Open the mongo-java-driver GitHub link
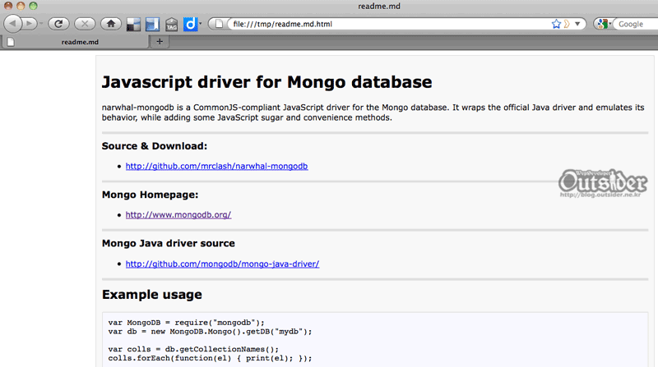Viewport: 658px width, 367px height. click(x=222, y=264)
